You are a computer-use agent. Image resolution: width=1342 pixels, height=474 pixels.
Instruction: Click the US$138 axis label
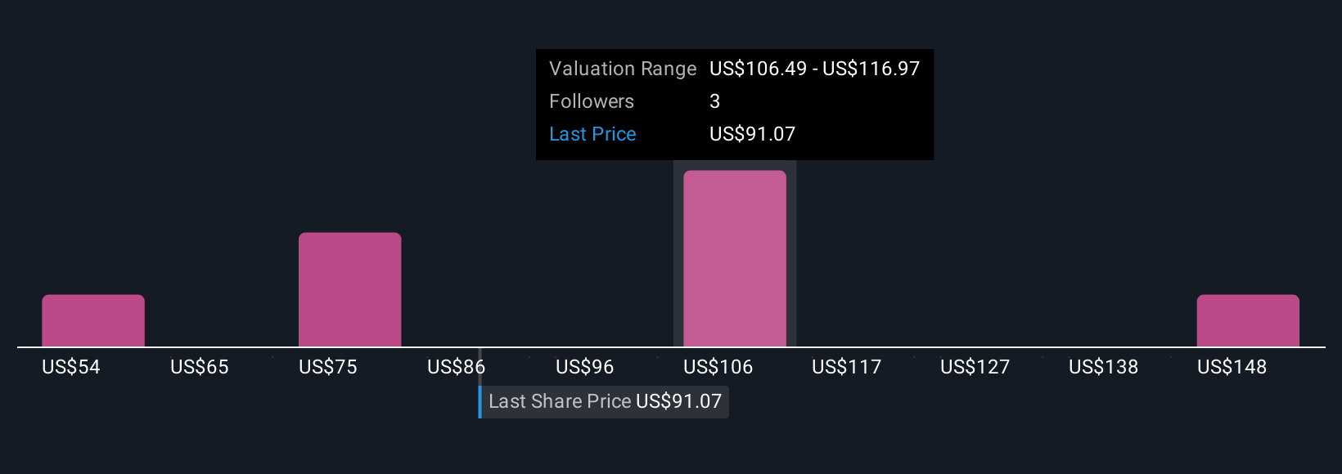(1104, 367)
